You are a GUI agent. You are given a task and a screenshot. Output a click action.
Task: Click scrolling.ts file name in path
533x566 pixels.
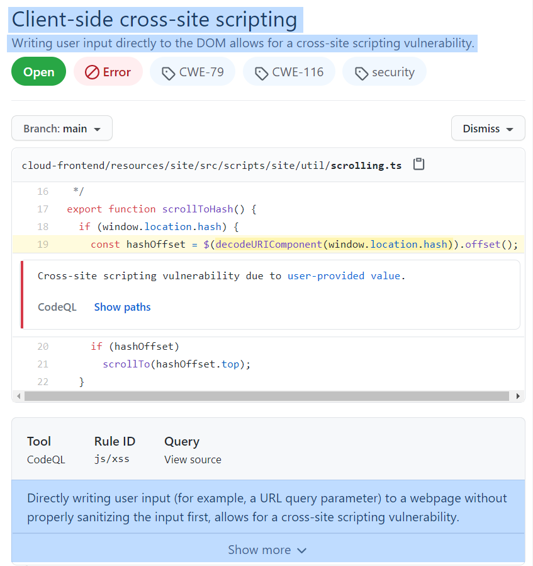(x=366, y=165)
